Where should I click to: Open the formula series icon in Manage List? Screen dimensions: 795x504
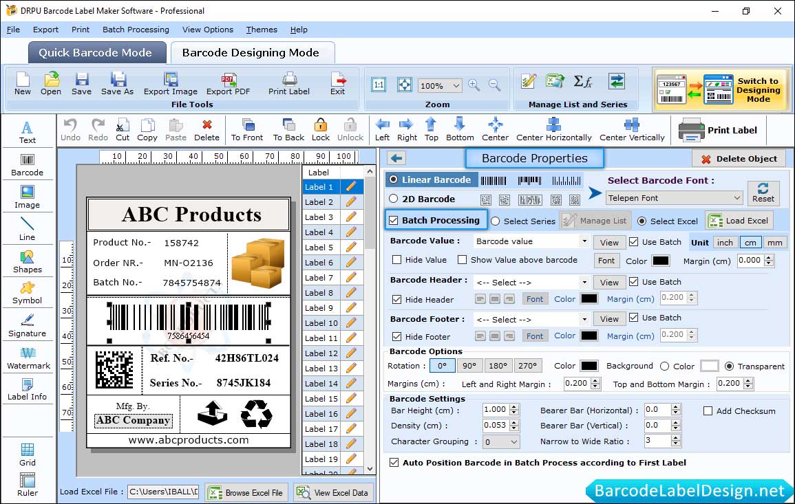[x=583, y=81]
